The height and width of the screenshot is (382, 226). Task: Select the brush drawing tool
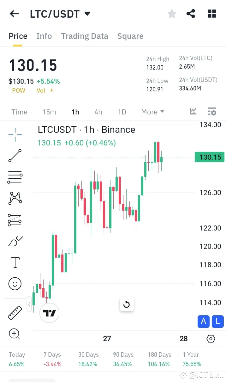tap(15, 241)
